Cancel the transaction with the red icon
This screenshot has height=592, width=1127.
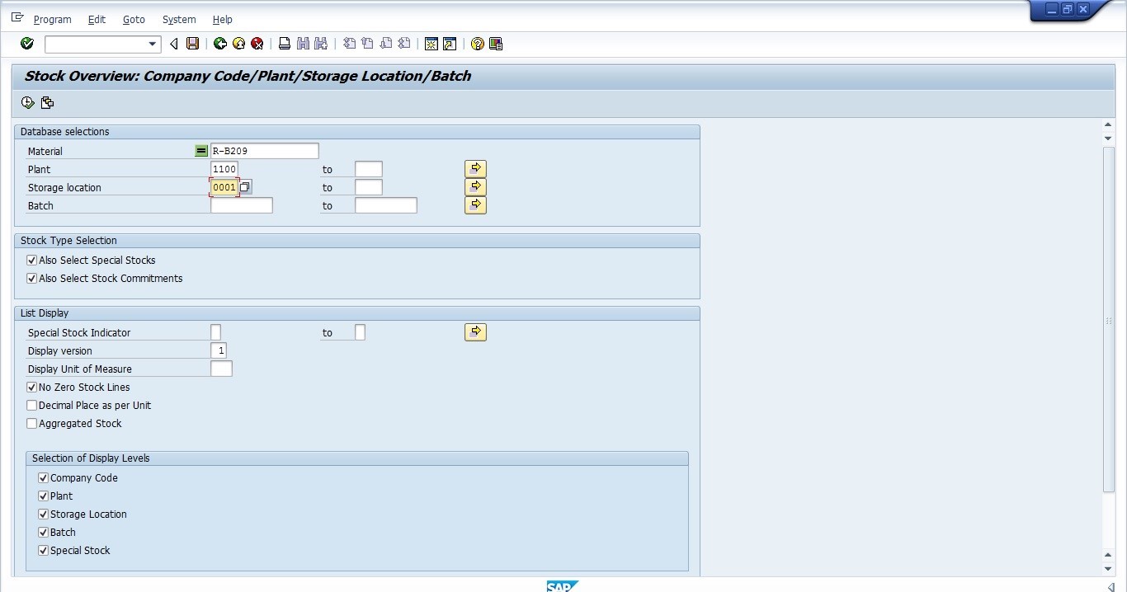coord(257,44)
